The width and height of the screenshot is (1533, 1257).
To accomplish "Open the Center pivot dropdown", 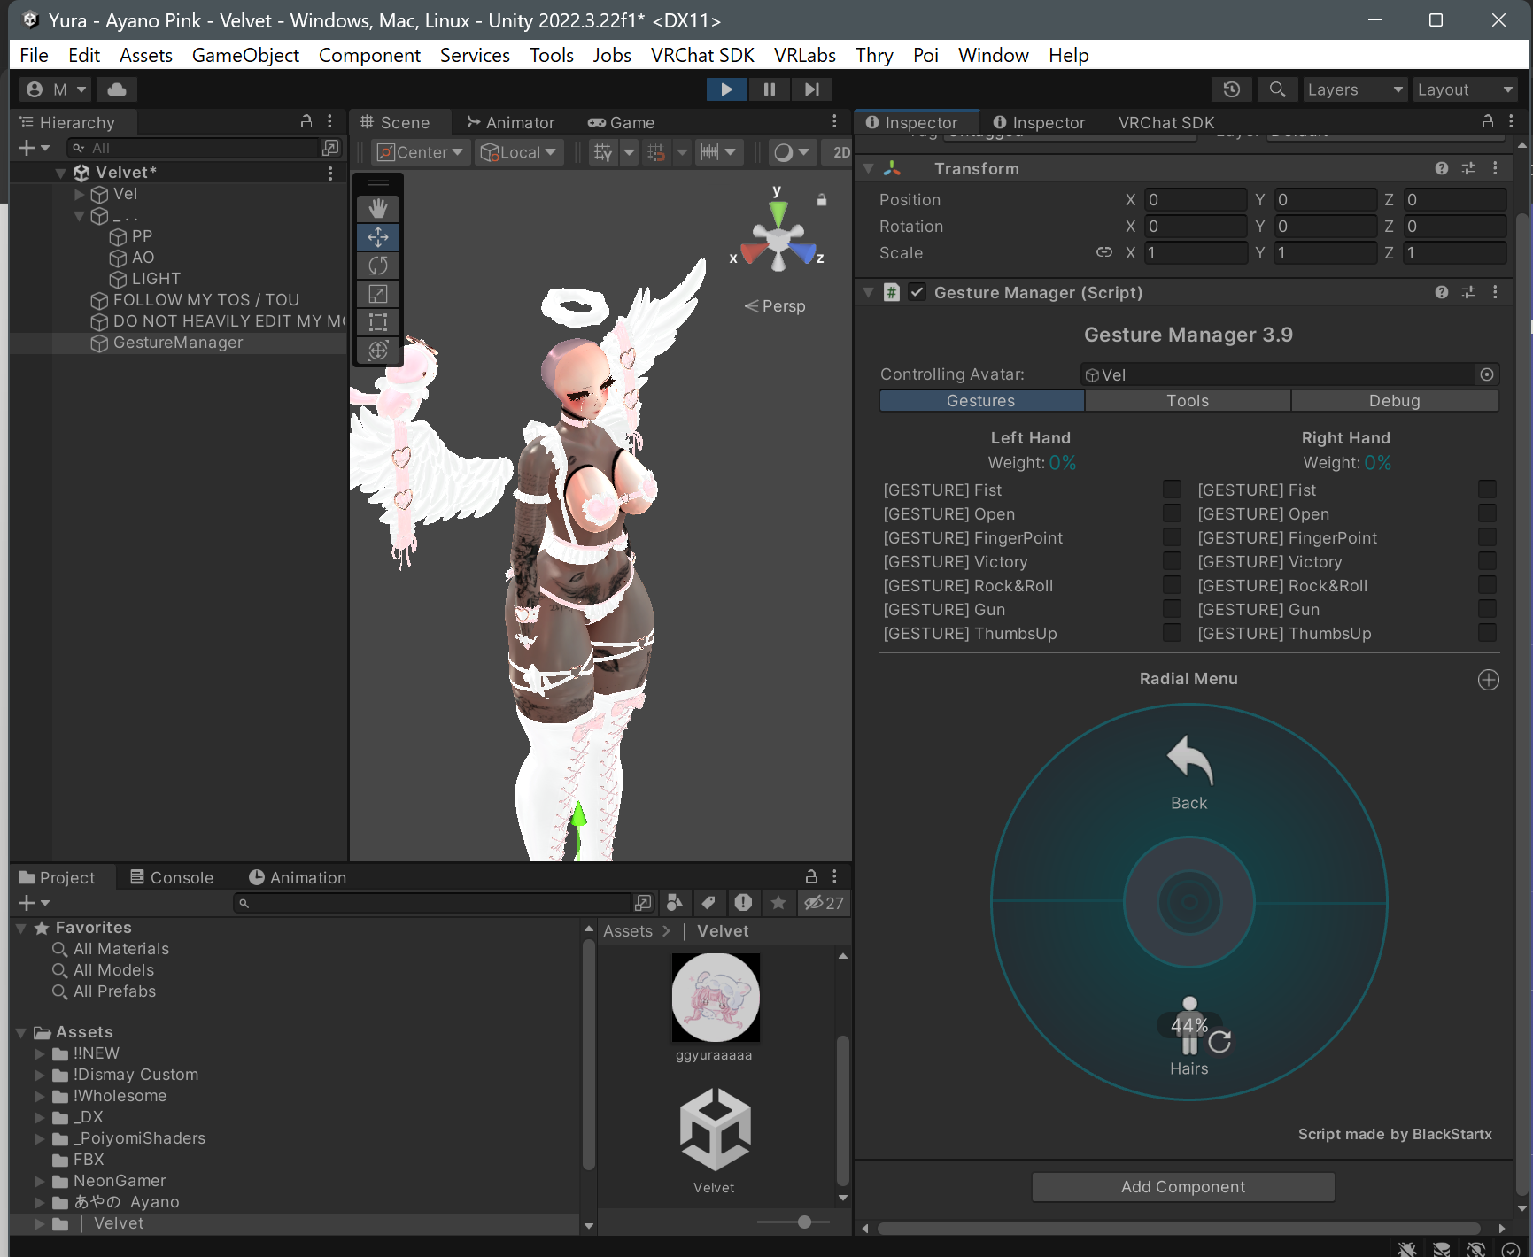I will pyautogui.click(x=422, y=152).
